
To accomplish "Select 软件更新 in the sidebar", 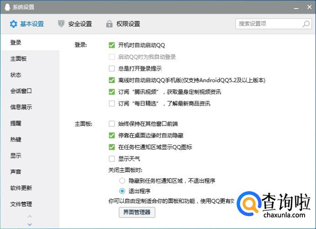I will 30,188.
